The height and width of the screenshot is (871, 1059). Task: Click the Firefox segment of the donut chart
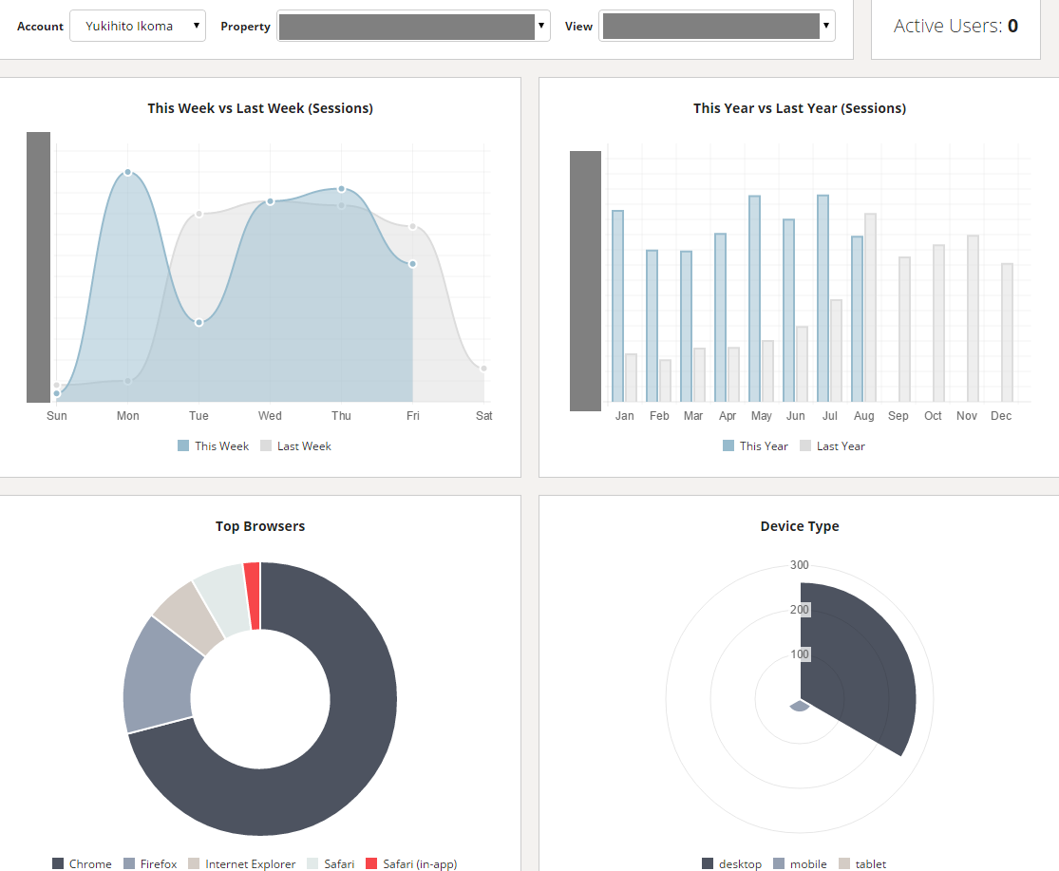[x=161, y=678]
